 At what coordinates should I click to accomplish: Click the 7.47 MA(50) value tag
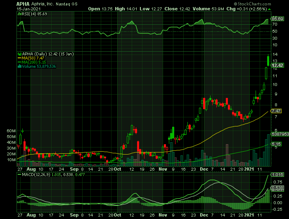click(x=277, y=111)
